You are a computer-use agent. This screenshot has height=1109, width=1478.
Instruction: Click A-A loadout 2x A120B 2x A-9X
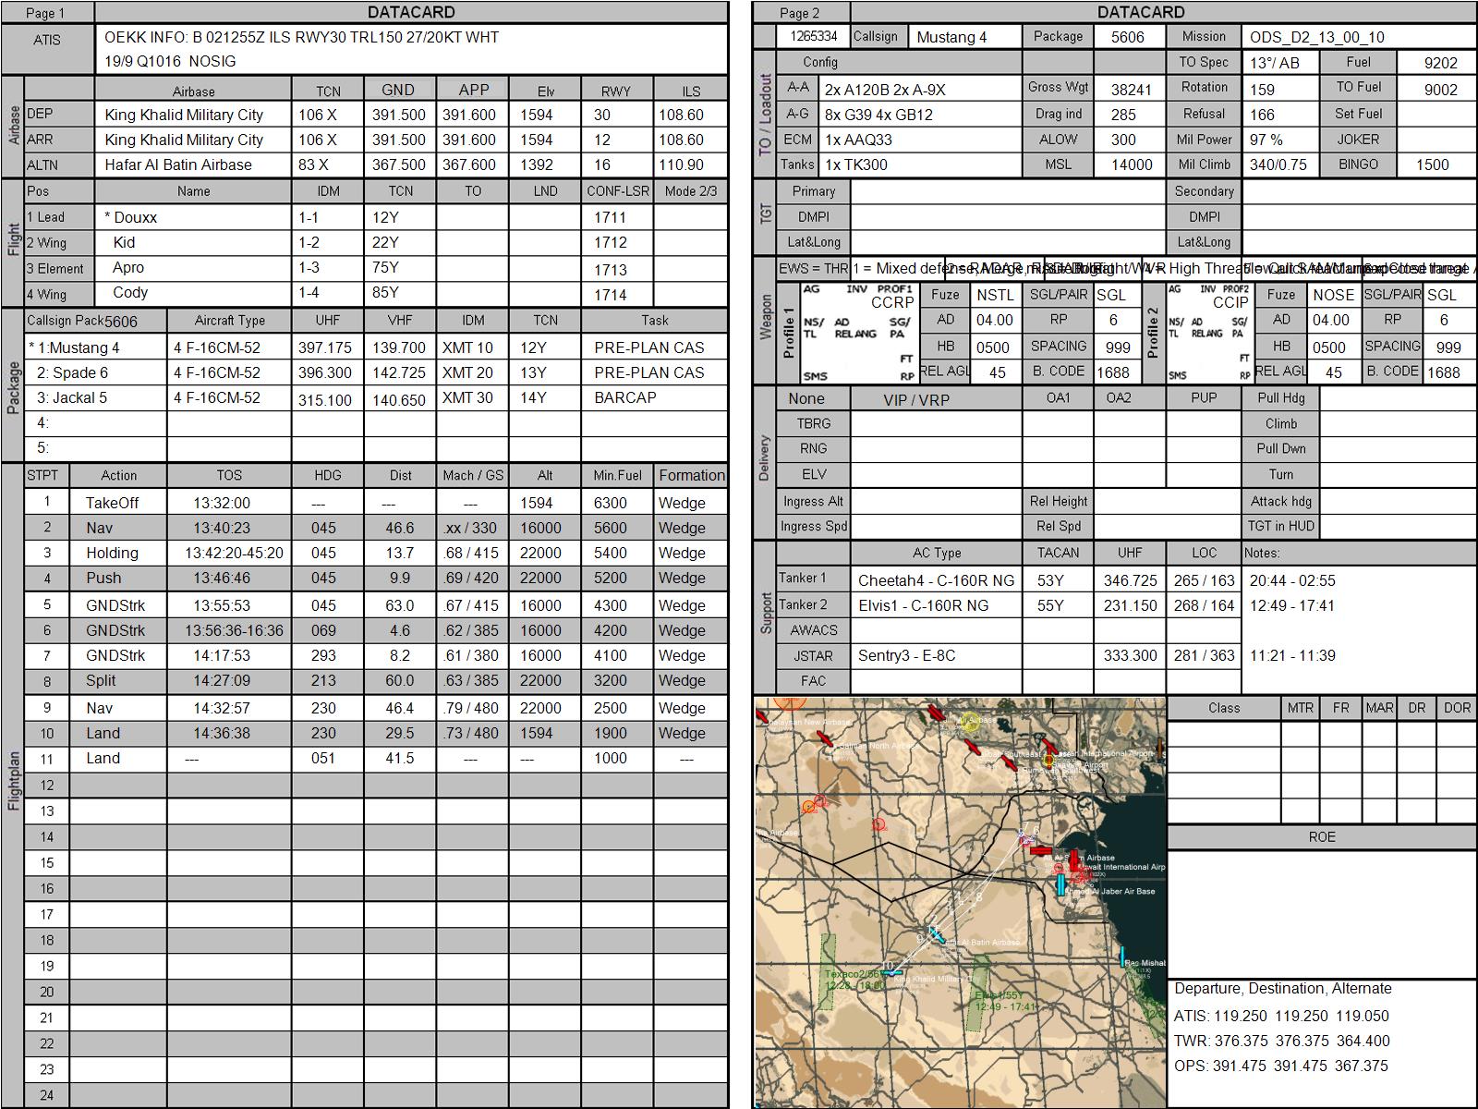(885, 90)
